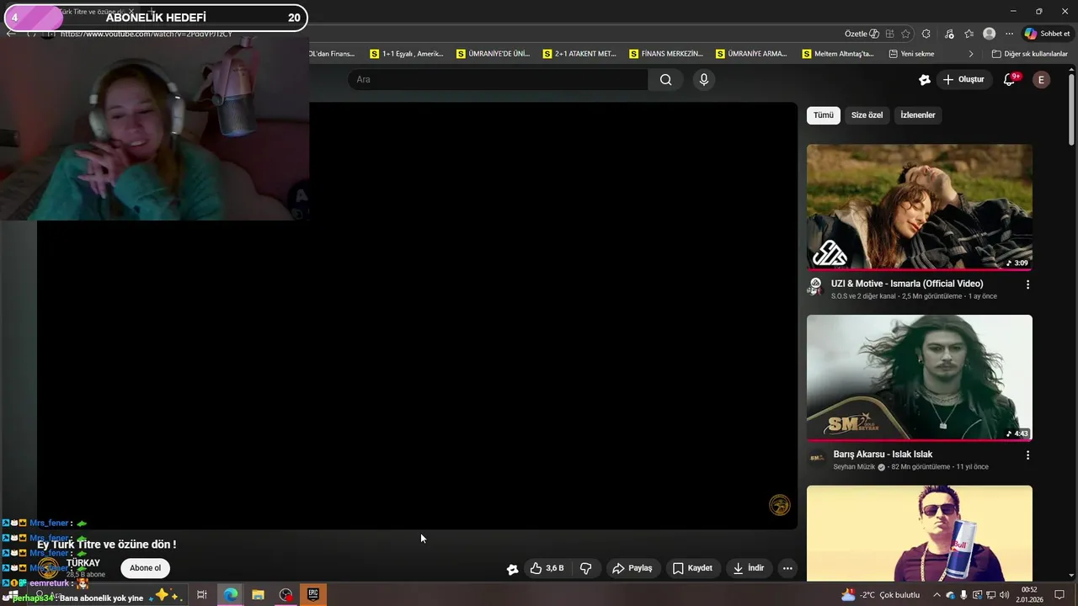
Task: Expand the bookmarks bar overflow chevron
Action: tap(971, 54)
